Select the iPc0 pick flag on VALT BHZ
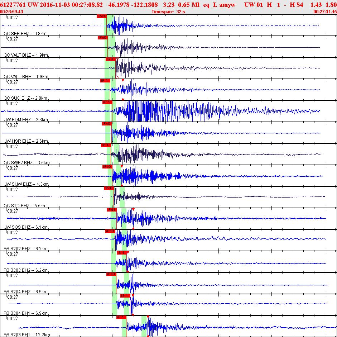 point(103,38)
